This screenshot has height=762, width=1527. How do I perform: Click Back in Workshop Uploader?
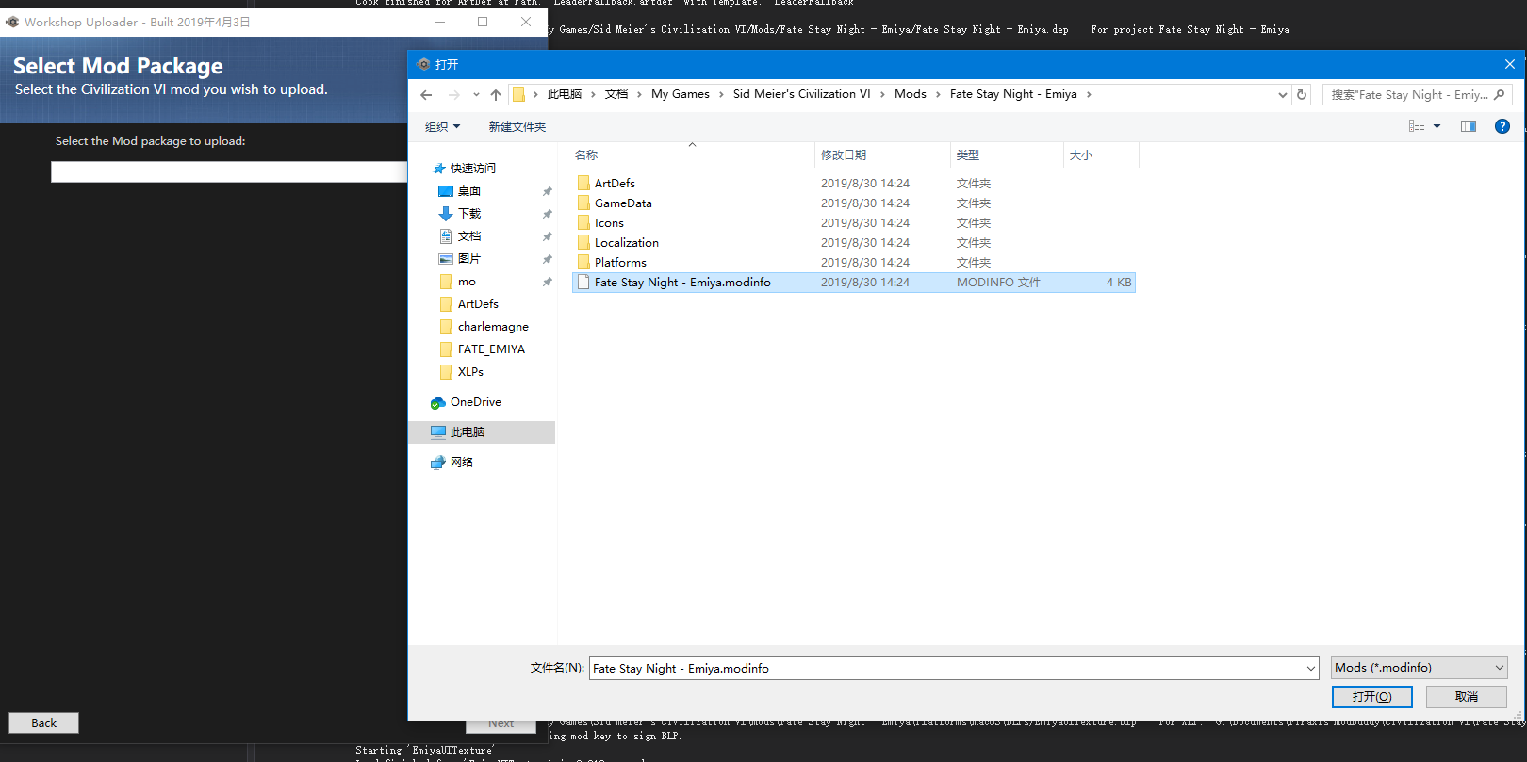43,723
